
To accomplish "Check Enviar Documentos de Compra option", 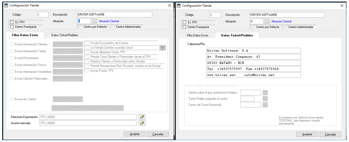I will coord(87,43).
